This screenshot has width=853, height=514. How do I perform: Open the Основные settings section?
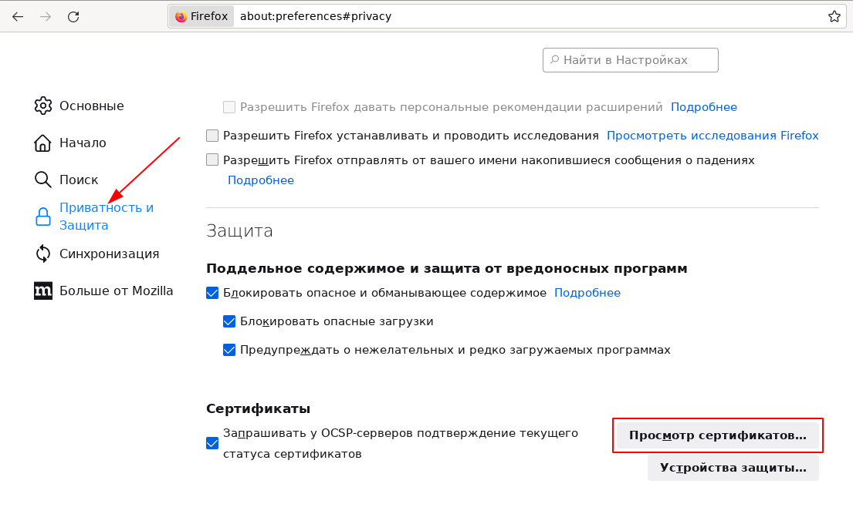pos(91,106)
